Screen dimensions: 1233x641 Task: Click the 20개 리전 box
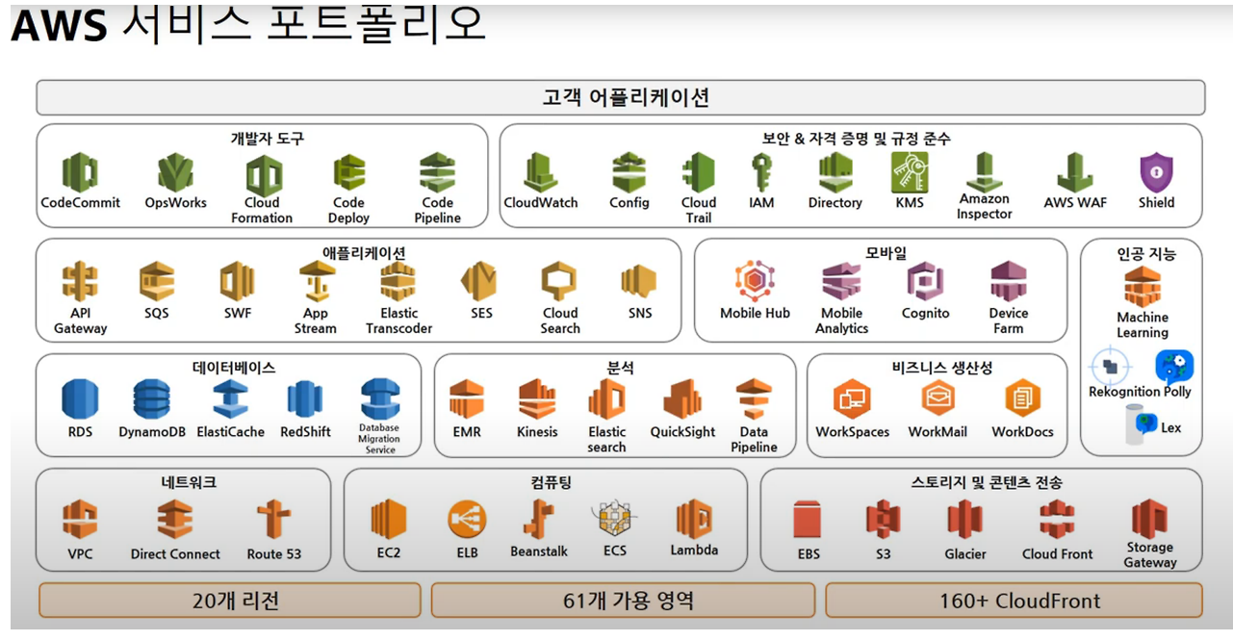(230, 601)
